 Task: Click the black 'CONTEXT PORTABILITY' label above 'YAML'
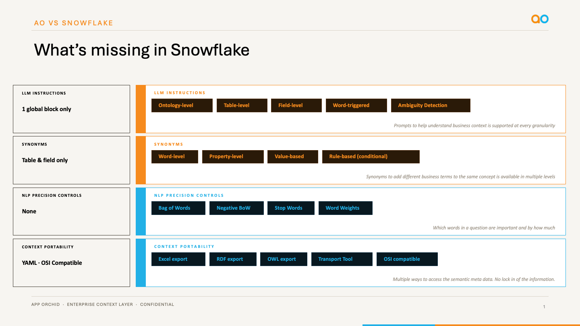point(48,247)
